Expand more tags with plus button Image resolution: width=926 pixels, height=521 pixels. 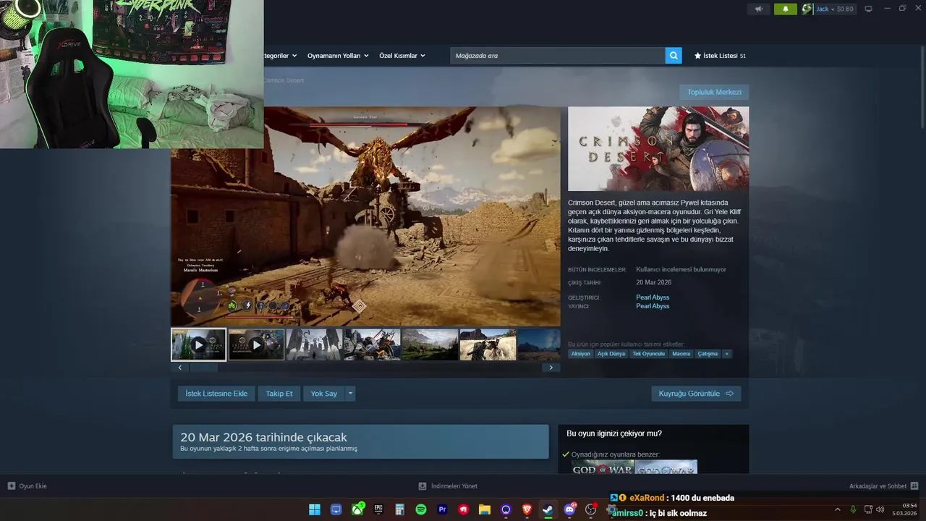point(727,354)
